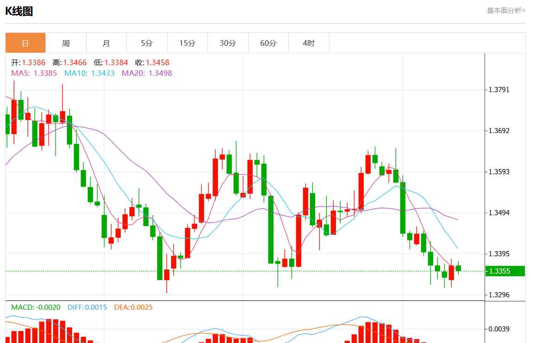Click the 1.3593 price axis label
This screenshot has height=343, width=536.
pyautogui.click(x=499, y=171)
